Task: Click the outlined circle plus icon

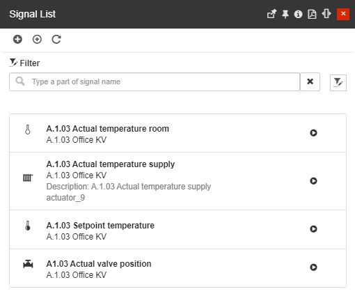Action: [x=37, y=39]
